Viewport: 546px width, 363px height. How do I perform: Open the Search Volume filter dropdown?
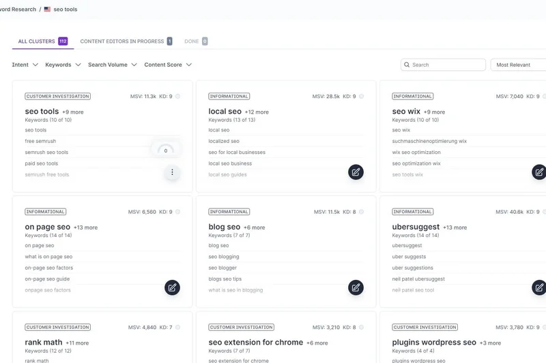pos(112,65)
